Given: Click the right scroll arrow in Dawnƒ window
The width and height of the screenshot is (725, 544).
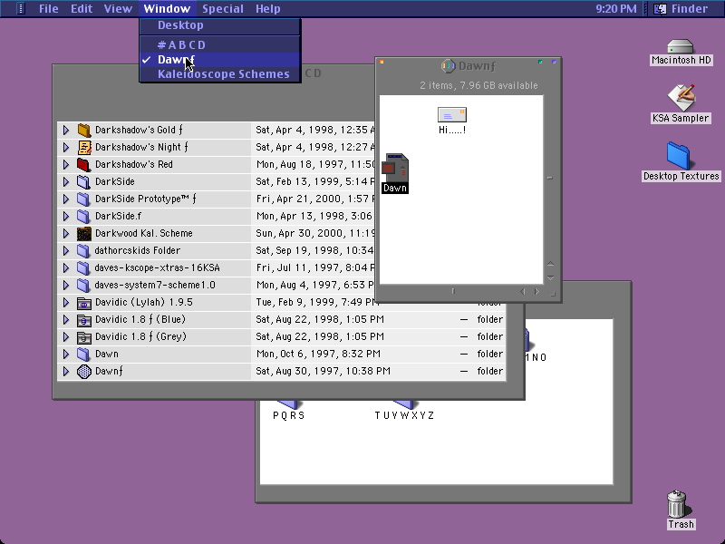Looking at the screenshot, I should 536,291.
